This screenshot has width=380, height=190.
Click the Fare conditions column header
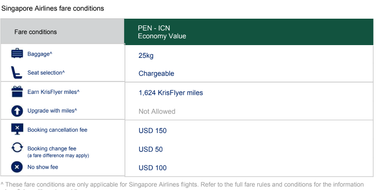(36, 32)
